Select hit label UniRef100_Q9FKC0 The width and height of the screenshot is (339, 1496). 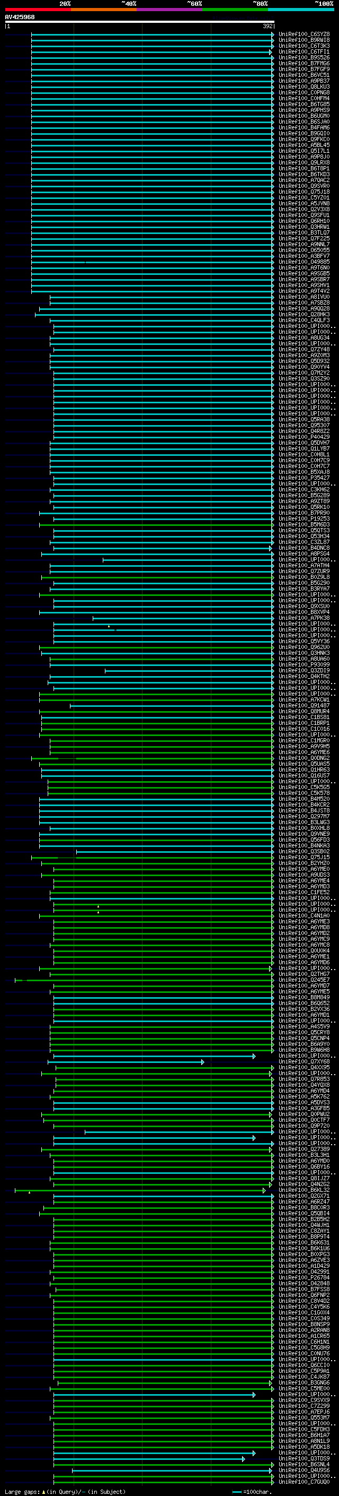point(304,140)
